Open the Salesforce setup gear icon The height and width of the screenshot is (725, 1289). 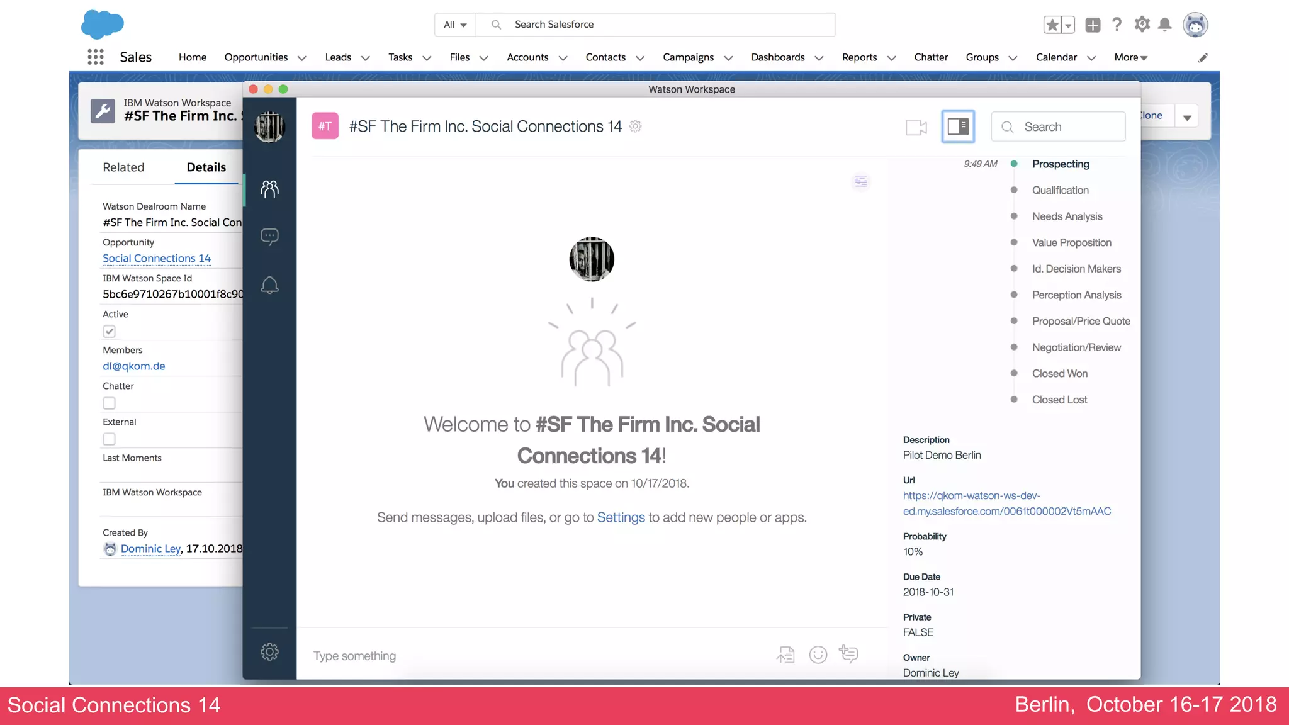1142,25
